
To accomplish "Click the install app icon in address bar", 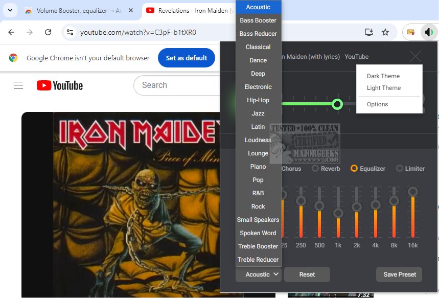I will pos(368,32).
